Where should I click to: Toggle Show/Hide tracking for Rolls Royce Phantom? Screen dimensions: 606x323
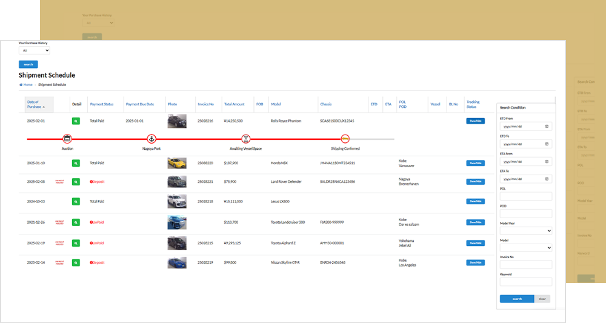click(475, 121)
